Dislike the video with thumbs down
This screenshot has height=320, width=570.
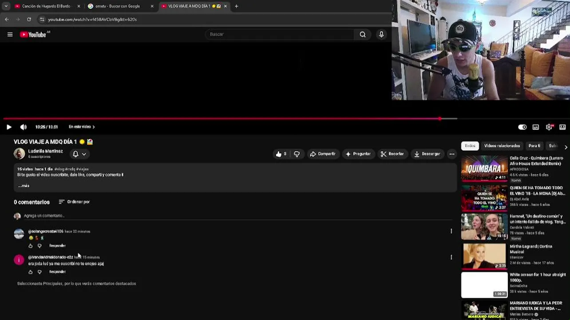click(x=297, y=154)
